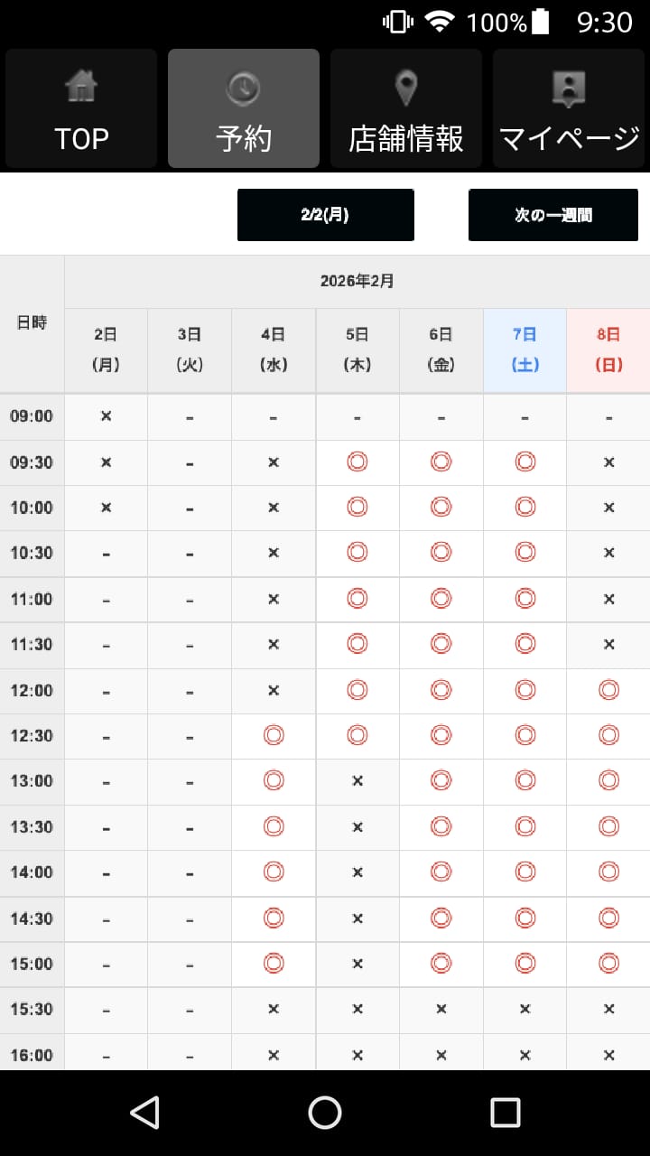650x1156 pixels.
Task: Book Sunday 8日 at 14:30 circle slot
Action: (x=608, y=918)
